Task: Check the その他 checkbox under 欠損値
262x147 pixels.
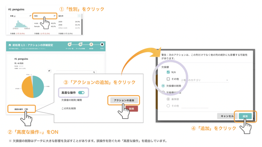Action: tap(168, 79)
